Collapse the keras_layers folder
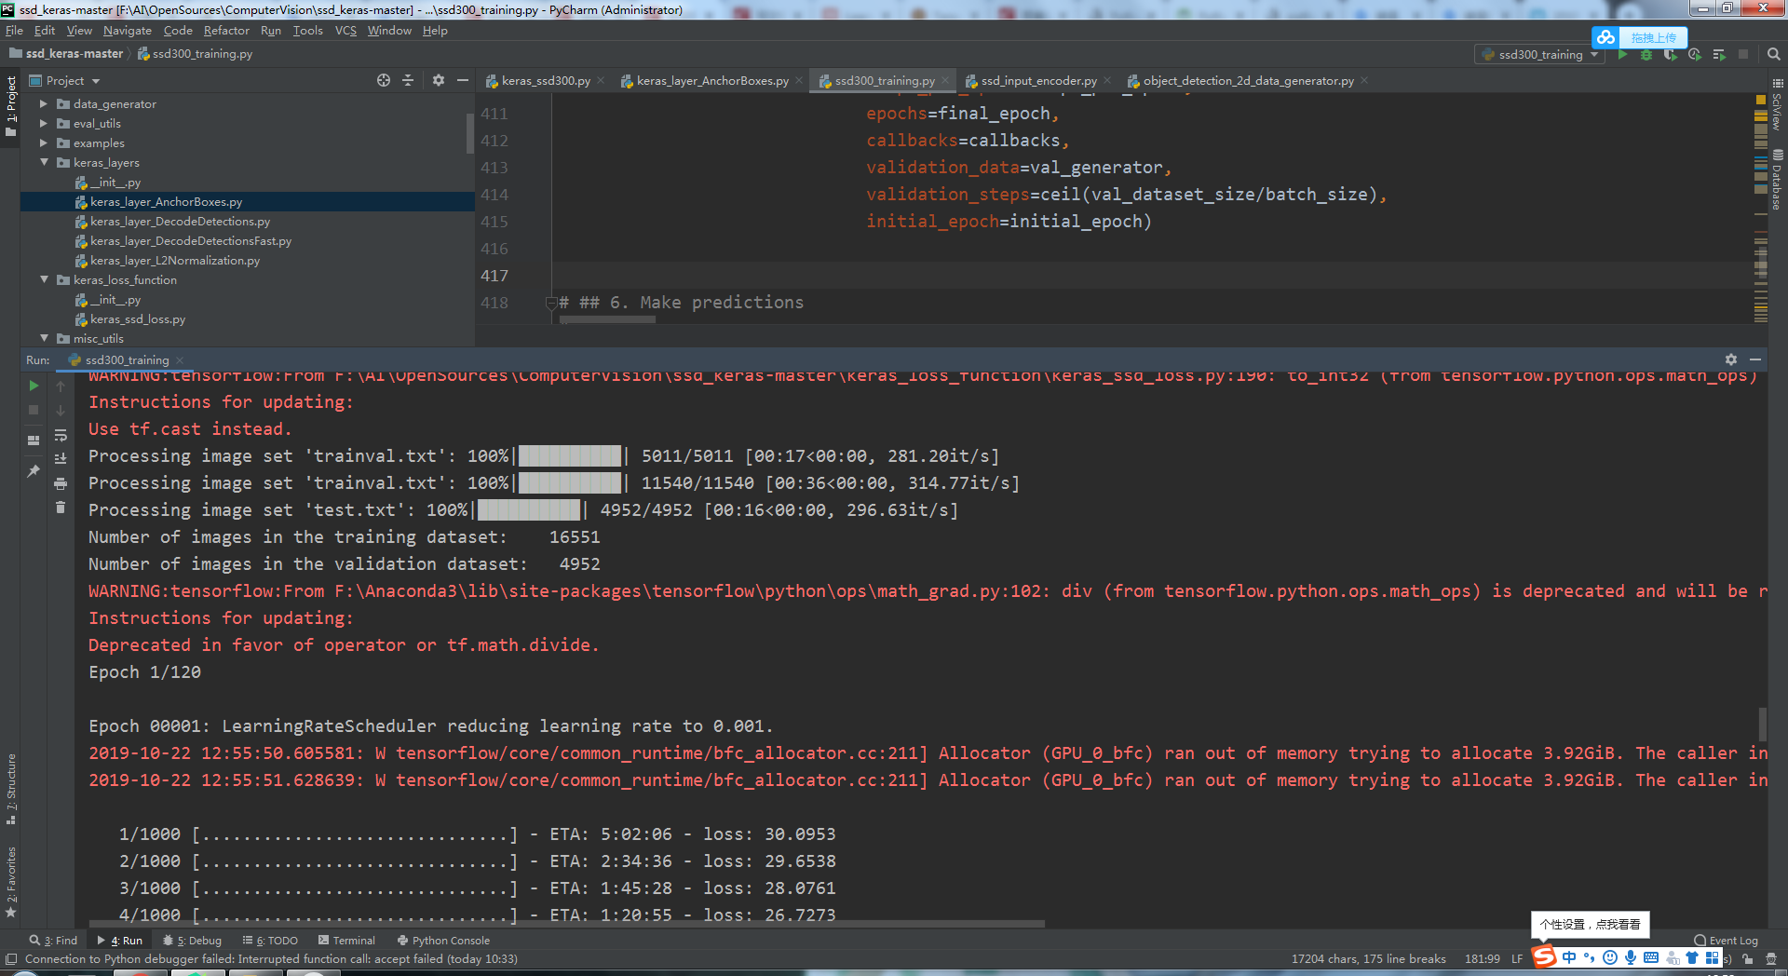1788x976 pixels. pyautogui.click(x=44, y=163)
